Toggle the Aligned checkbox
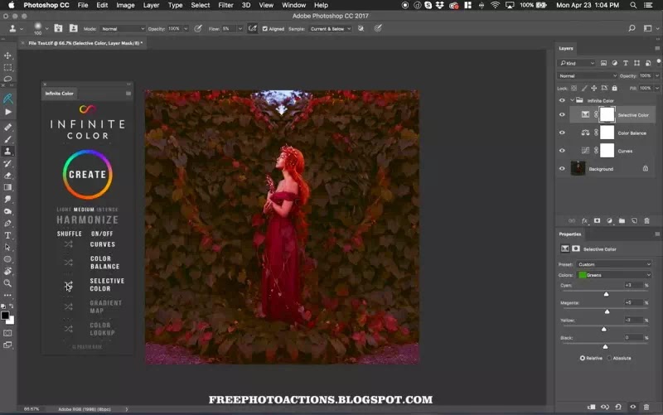Image resolution: width=663 pixels, height=415 pixels. tap(265, 29)
